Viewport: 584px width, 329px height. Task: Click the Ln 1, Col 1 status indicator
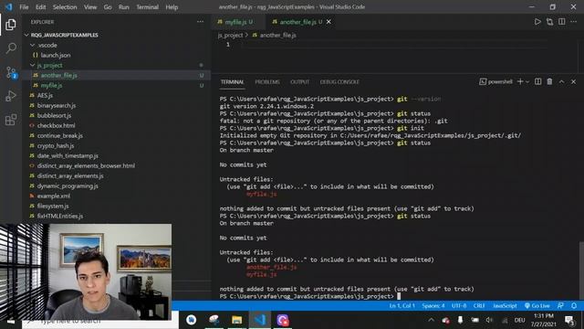[401, 306]
